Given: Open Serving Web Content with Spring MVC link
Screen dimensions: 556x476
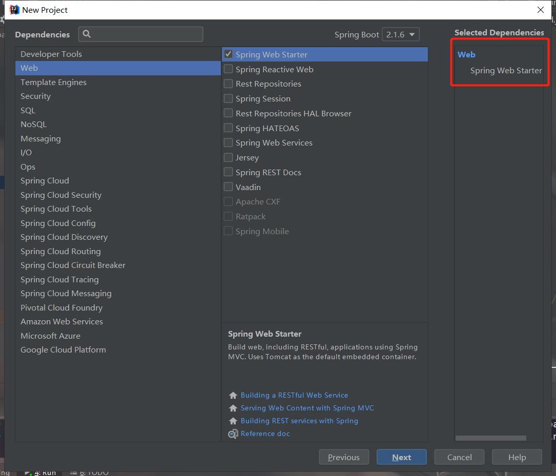Looking at the screenshot, I should click(307, 408).
